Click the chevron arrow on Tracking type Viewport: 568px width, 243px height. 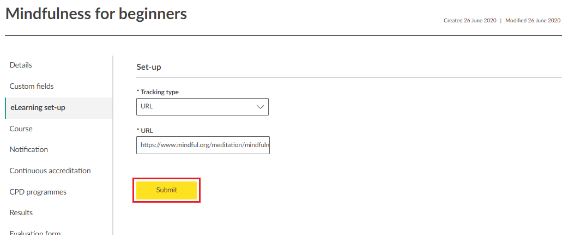(260, 107)
